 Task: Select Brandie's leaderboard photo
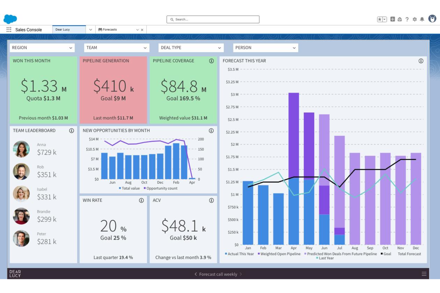[21, 216]
